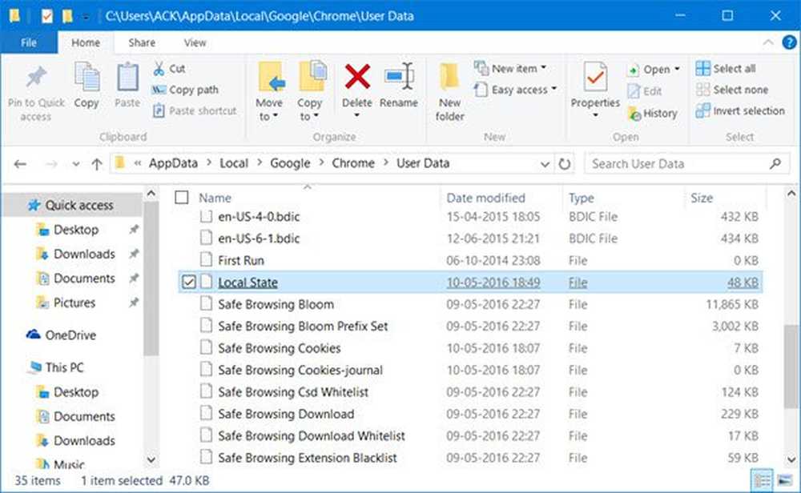Sort files by Type column

tap(582, 198)
